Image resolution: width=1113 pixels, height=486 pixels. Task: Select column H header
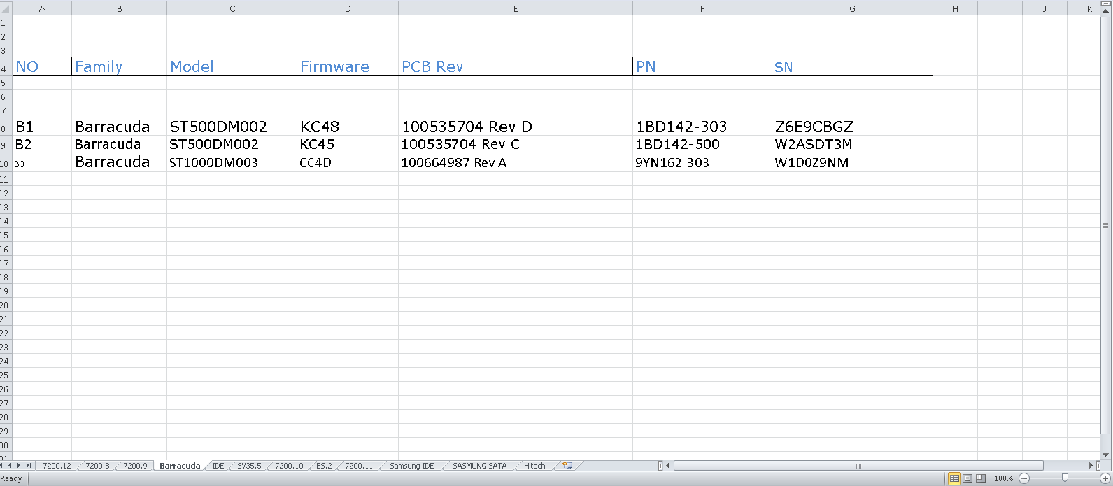click(955, 8)
